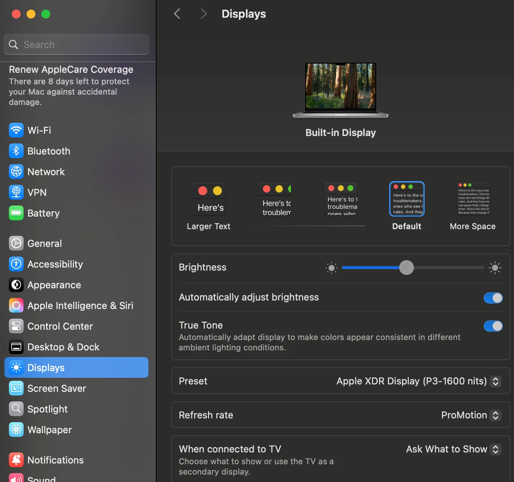Click the Apple Intelligence & Siri icon
This screenshot has height=482, width=514.
tap(16, 305)
